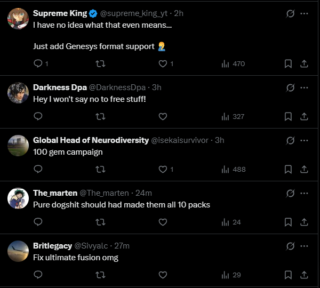Screen dimensions: 320x288
Task: Bookmark The_marten's tweet
Action: pos(288,222)
